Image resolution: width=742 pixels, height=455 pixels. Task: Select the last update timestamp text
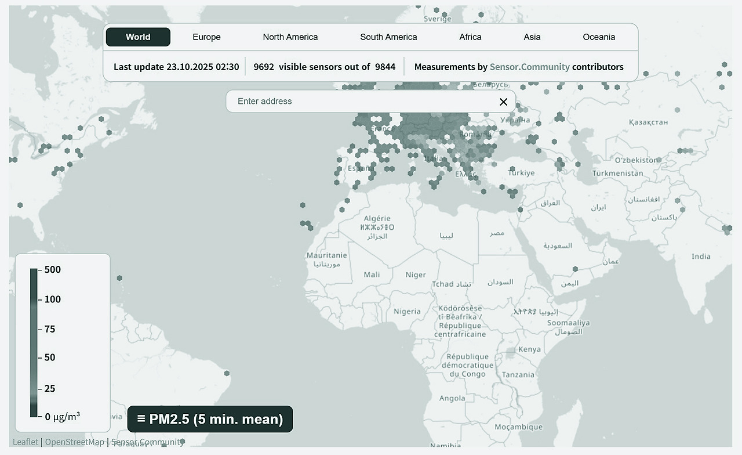(176, 67)
